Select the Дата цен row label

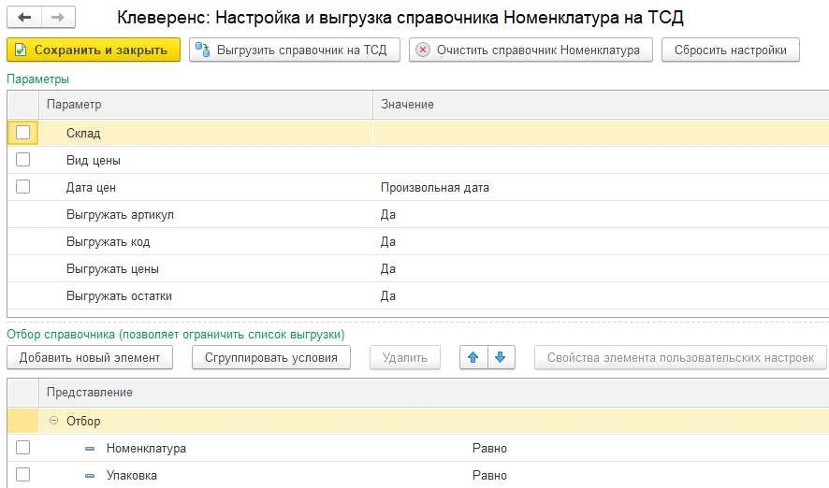tap(91, 188)
